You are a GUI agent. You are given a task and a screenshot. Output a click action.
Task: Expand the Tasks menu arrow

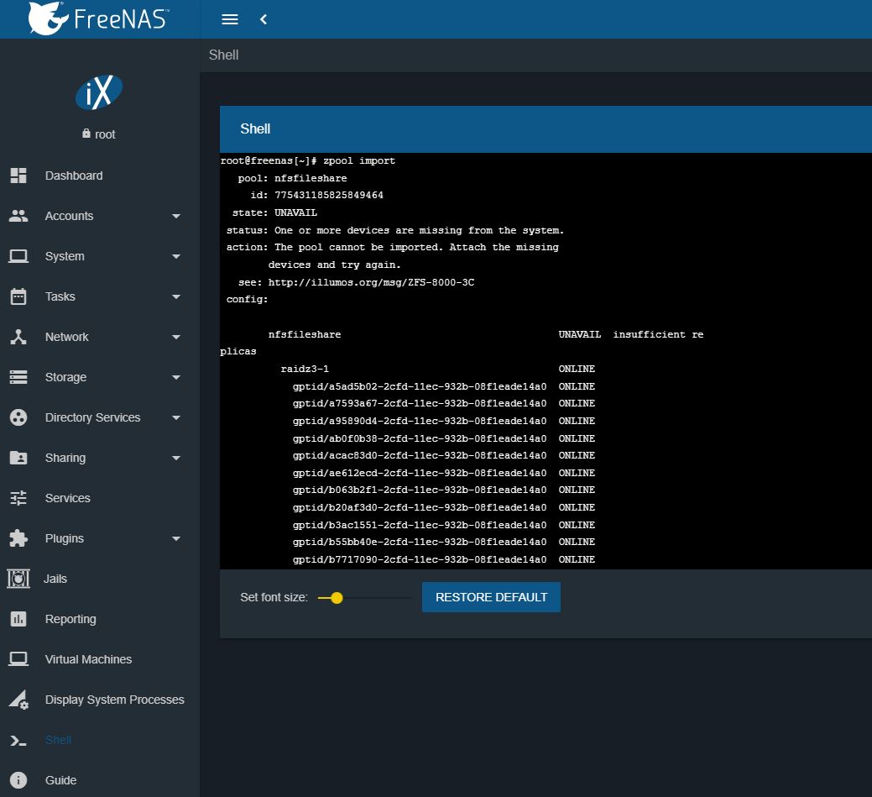176,296
